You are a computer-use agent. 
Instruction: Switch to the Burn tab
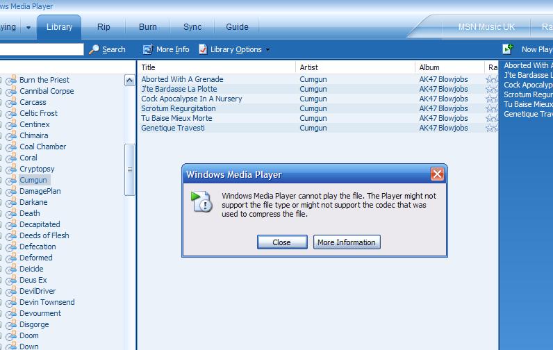(148, 27)
